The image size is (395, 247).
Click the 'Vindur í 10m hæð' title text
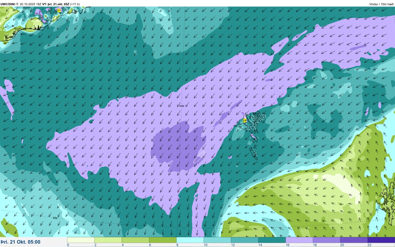click(x=381, y=4)
